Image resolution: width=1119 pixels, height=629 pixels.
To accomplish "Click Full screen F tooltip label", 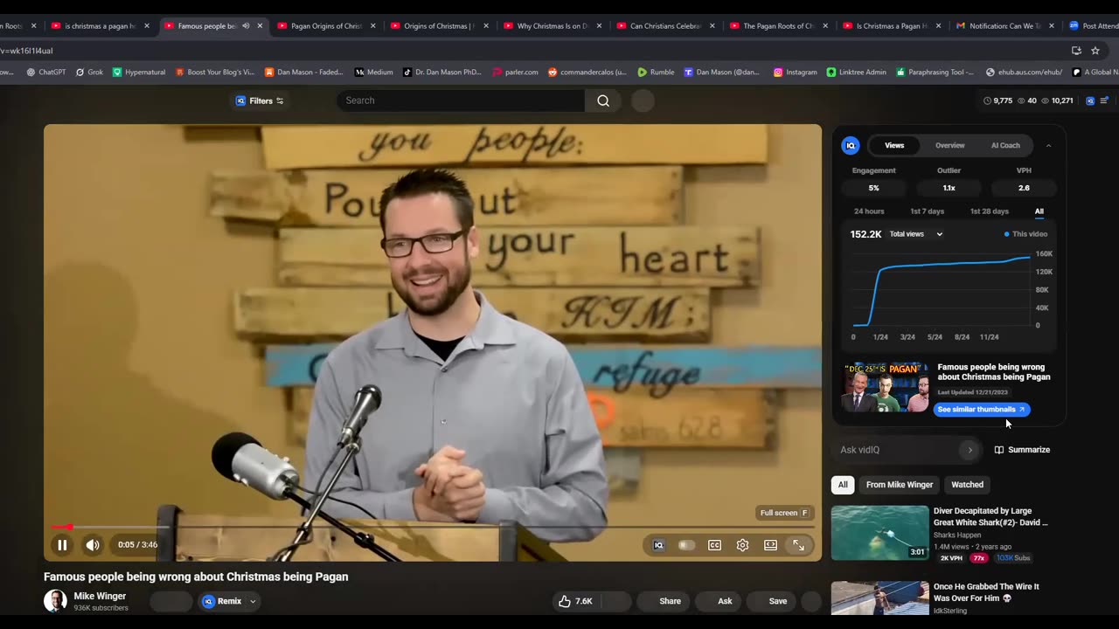I will point(784,513).
